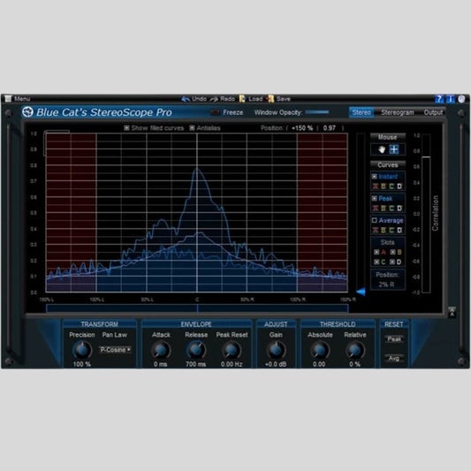Screen dimensions: 471x471
Task: Click the Correlation meter bar
Action: tap(426, 214)
